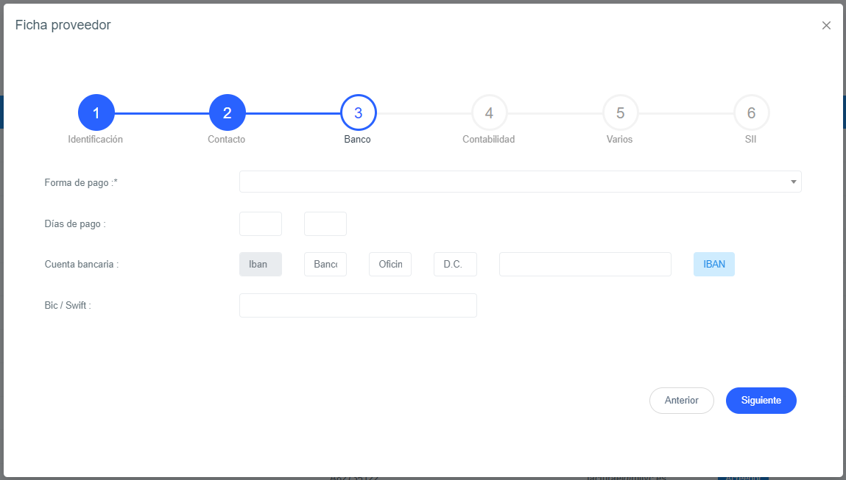This screenshot has height=480, width=846.
Task: Select step 3 Banco circle
Action: coord(358,113)
